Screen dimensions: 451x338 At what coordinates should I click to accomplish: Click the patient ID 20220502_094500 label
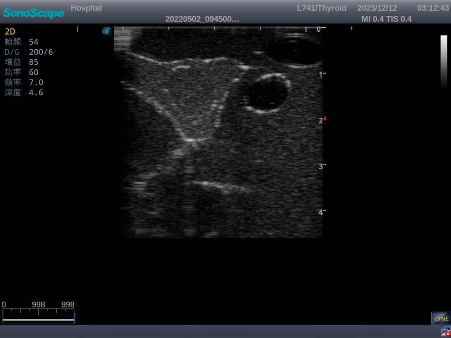click(x=202, y=19)
